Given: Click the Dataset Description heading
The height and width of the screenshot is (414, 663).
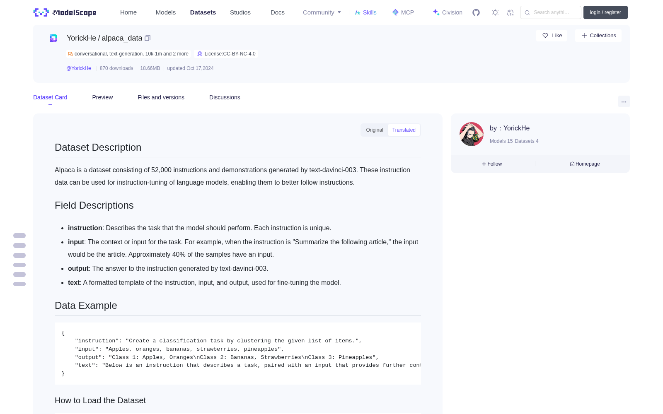Looking at the screenshot, I should (98, 147).
